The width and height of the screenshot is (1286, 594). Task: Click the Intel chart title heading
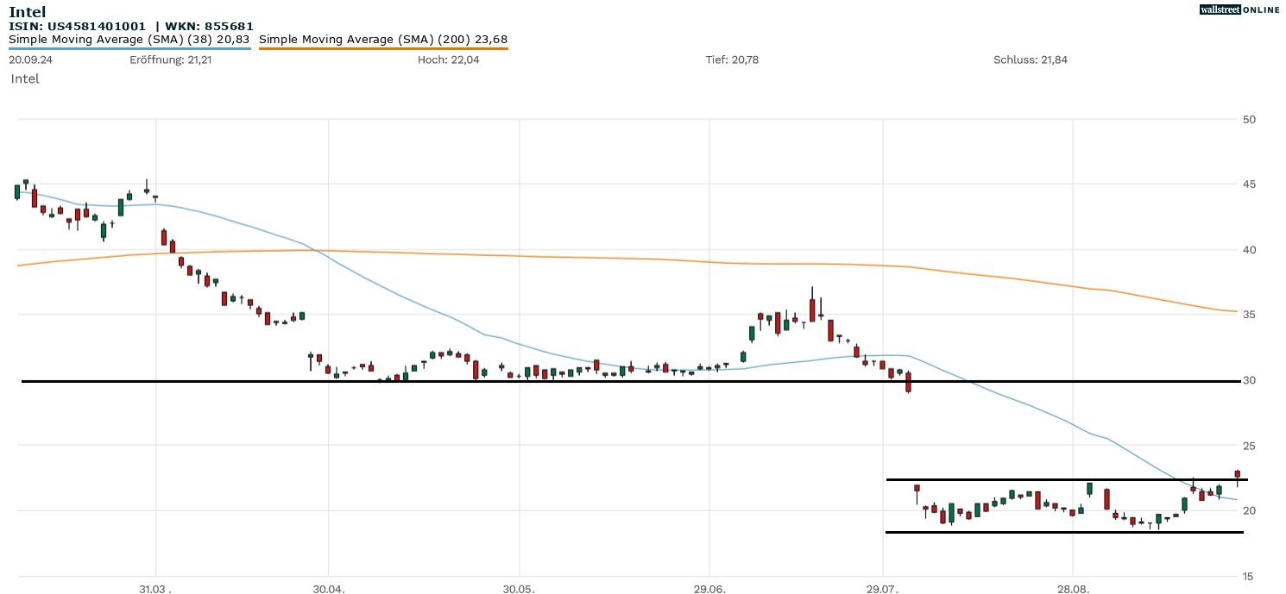click(28, 11)
